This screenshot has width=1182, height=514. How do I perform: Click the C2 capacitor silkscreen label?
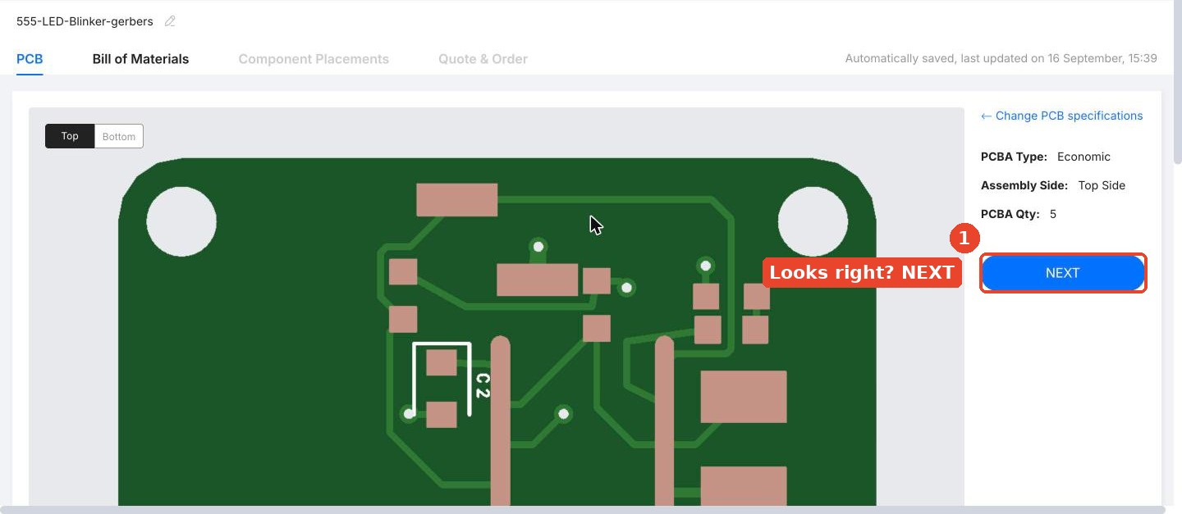(483, 386)
